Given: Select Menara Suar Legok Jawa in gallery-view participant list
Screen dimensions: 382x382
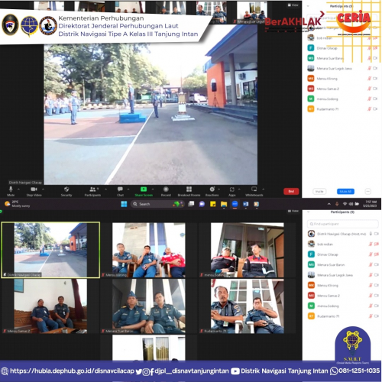Looking at the screenshot, I should coord(342,275).
